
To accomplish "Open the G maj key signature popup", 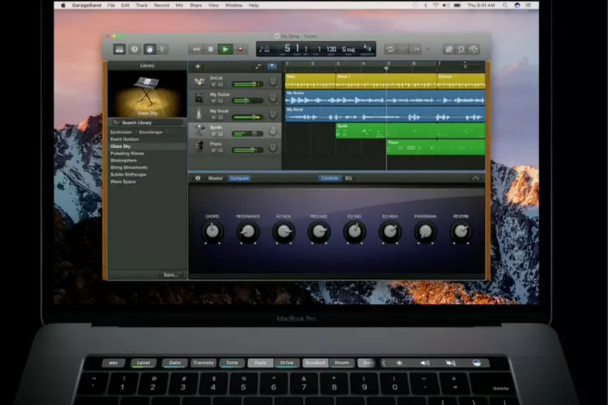I will coord(348,49).
